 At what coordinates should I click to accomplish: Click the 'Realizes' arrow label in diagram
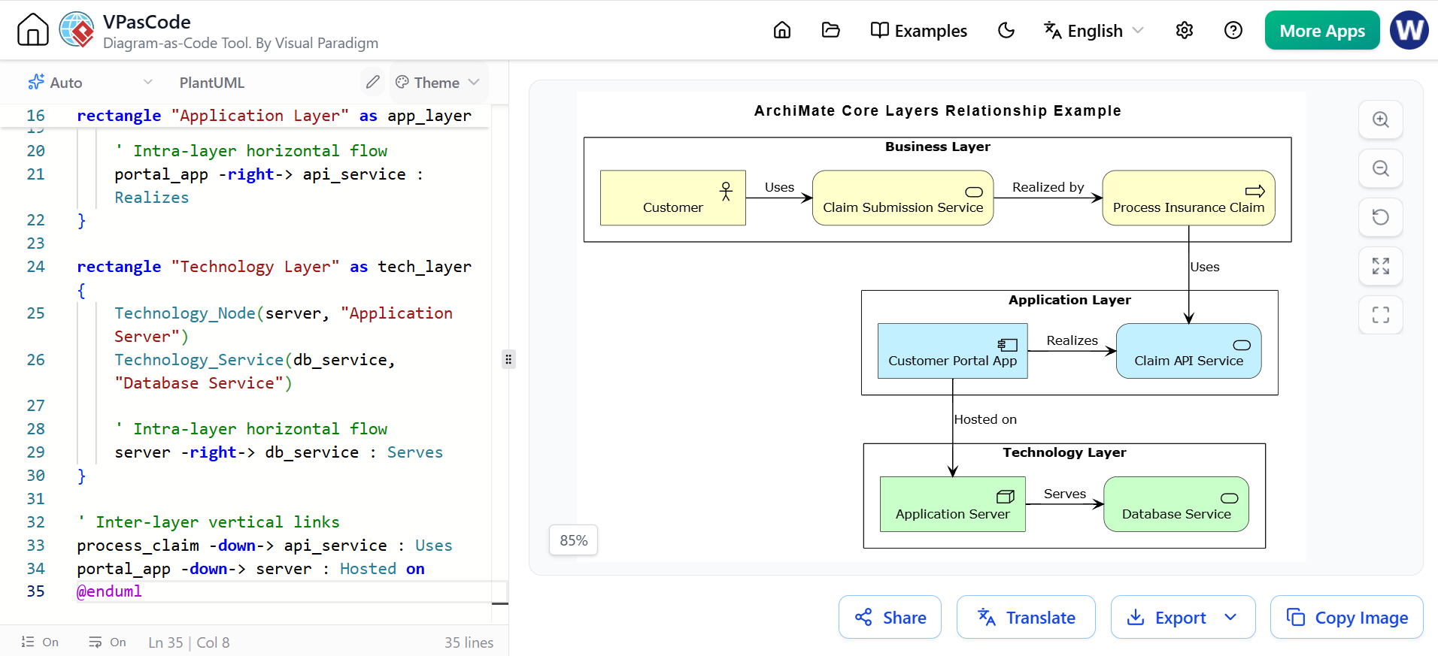pyautogui.click(x=1072, y=340)
